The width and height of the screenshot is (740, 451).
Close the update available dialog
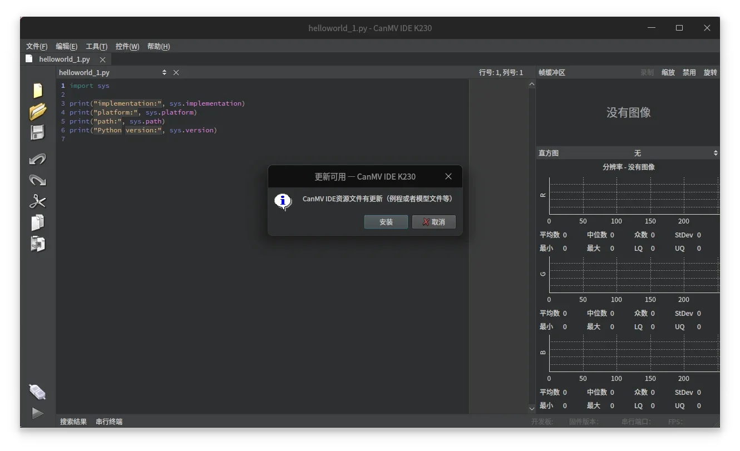pos(448,176)
